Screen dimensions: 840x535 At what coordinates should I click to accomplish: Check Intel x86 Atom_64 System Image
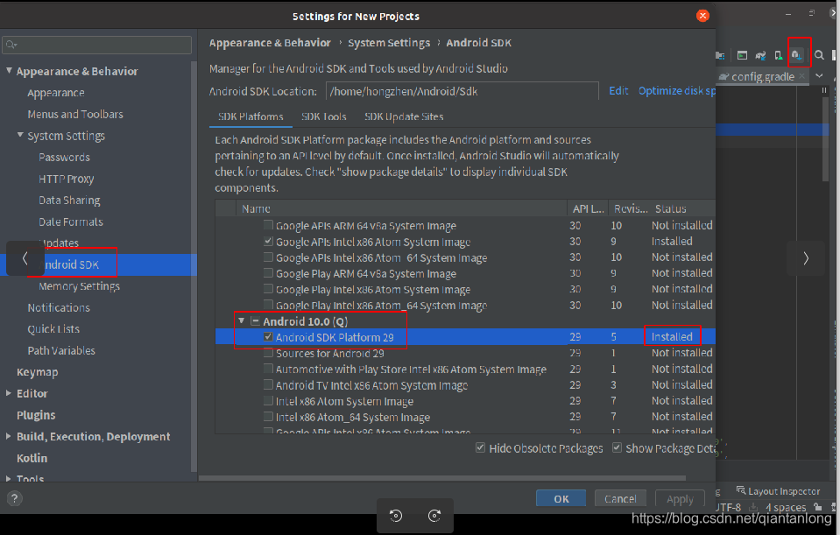[x=268, y=416]
